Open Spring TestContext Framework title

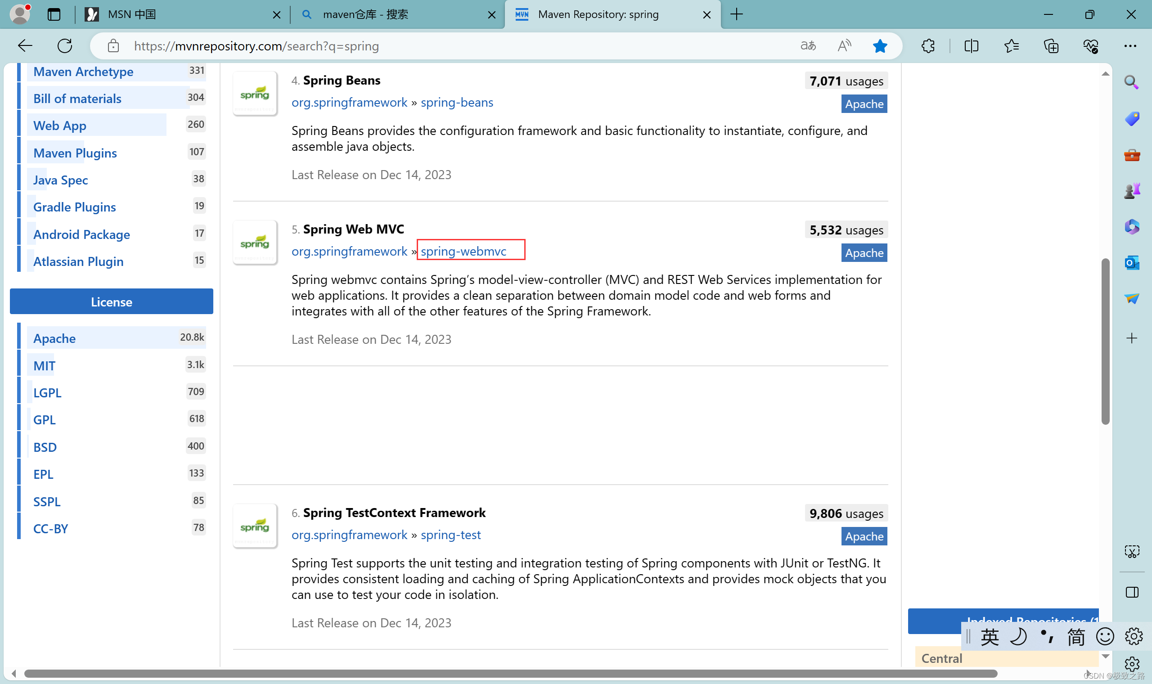click(394, 513)
